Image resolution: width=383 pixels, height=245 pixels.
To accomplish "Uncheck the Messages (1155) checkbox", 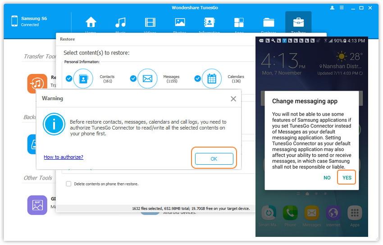I will [133, 79].
